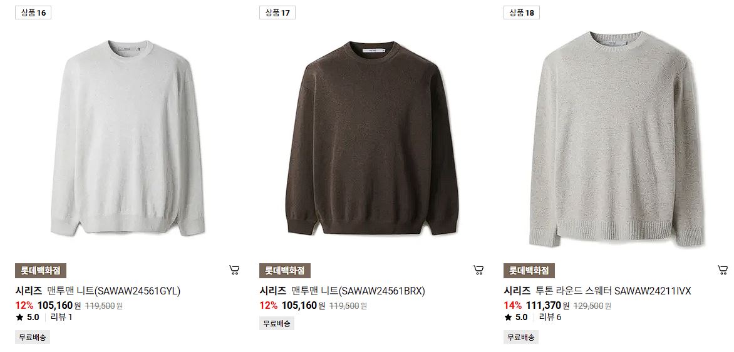Add the brown SAWAW24561BRX knit to cart
734x352 pixels.
coord(478,269)
